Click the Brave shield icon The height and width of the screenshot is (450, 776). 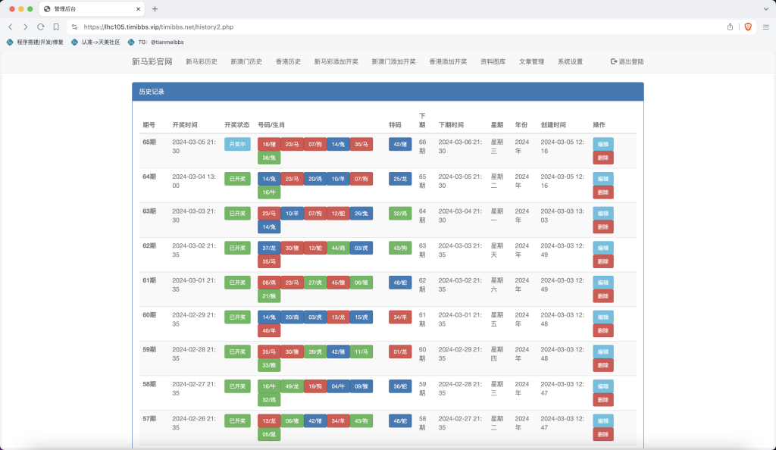748,27
